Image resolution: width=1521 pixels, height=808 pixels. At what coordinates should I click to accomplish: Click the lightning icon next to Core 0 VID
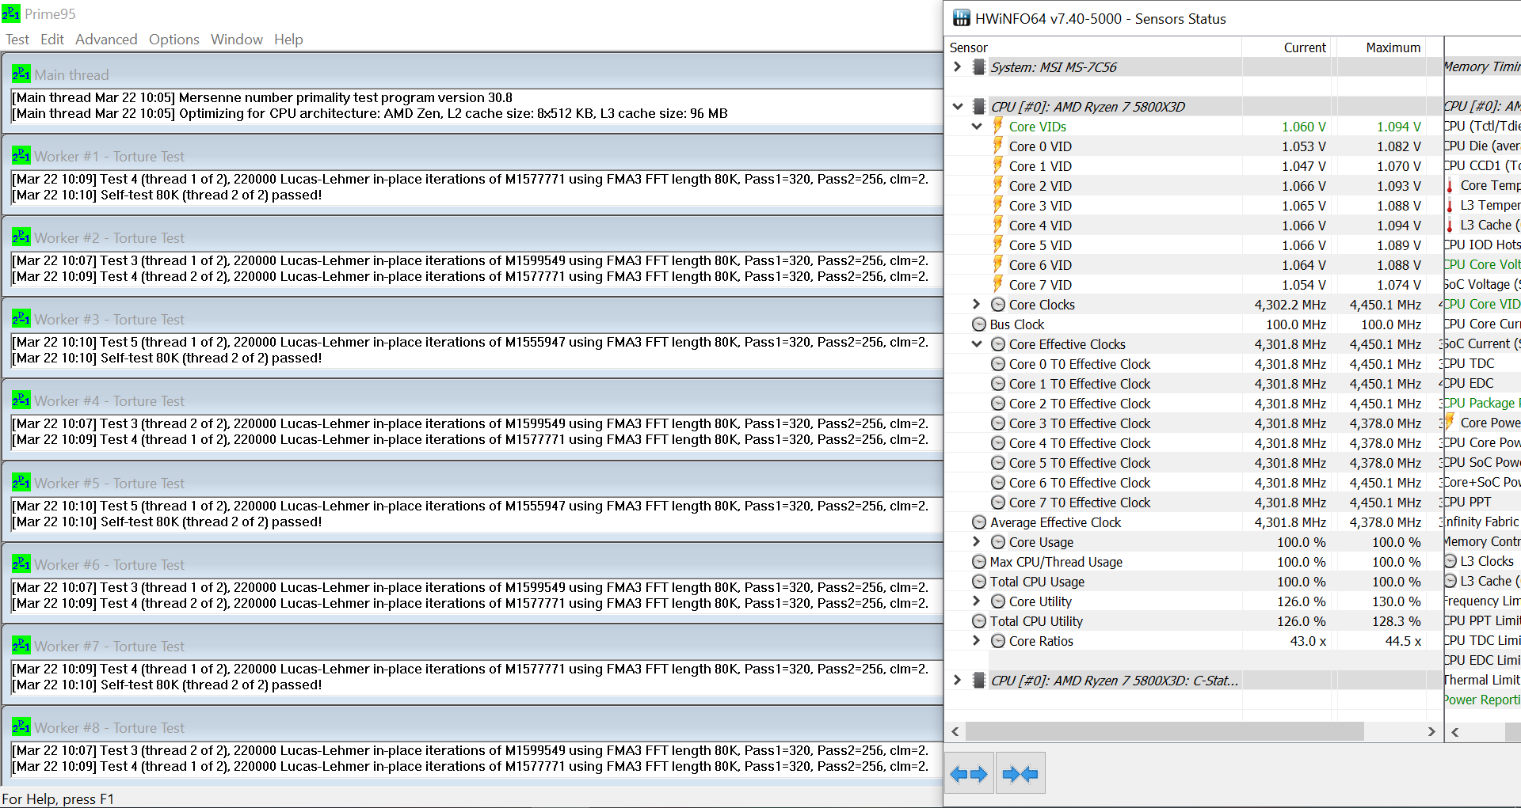998,146
